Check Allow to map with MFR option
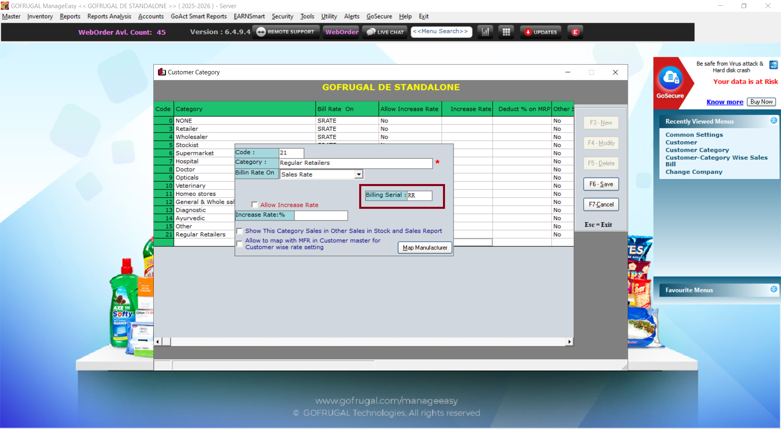781x429 pixels. tap(240, 244)
